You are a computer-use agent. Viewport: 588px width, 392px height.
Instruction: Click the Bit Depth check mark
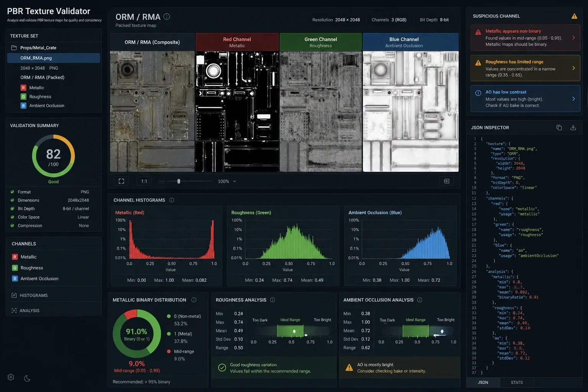(x=12, y=209)
